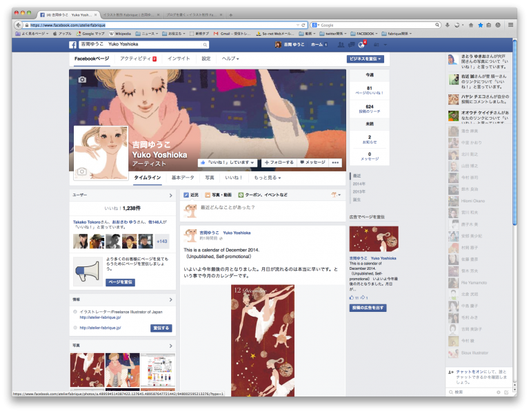The width and height of the screenshot is (529, 413).
Task: Click the ホーム link in the header
Action: [317, 45]
